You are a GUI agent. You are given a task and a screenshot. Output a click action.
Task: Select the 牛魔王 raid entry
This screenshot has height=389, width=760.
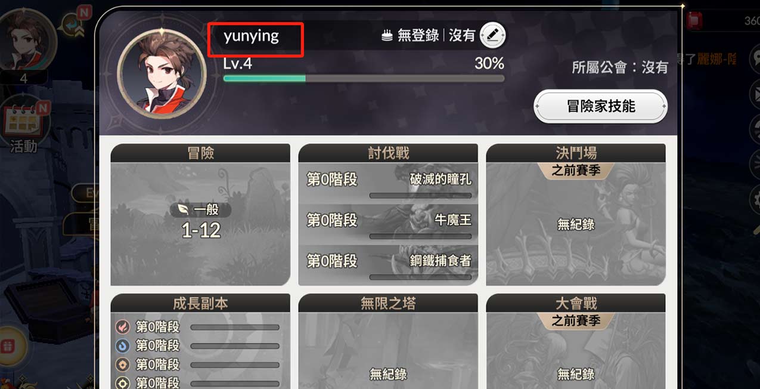388,223
